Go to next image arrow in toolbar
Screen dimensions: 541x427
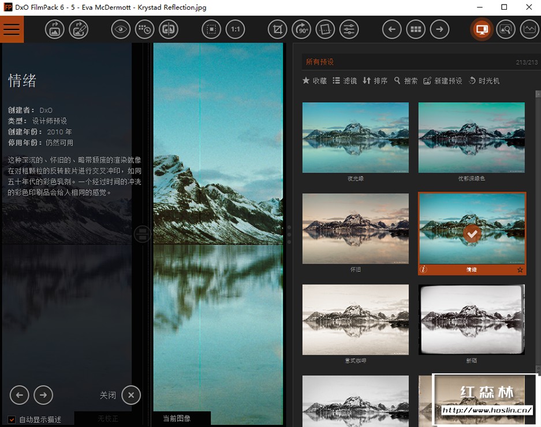[x=439, y=29]
